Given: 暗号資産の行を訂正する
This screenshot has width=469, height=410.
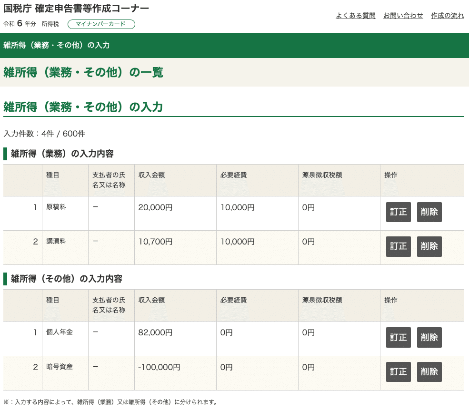Looking at the screenshot, I should 398,372.
